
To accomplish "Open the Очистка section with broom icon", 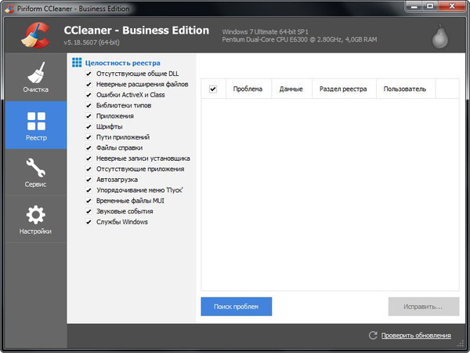I will point(35,73).
